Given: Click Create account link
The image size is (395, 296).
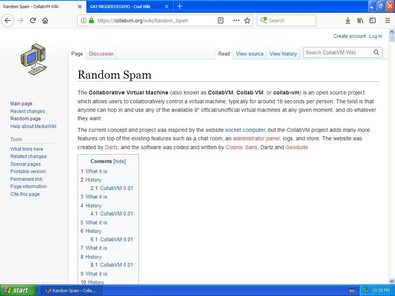Looking at the screenshot, I should [349, 36].
